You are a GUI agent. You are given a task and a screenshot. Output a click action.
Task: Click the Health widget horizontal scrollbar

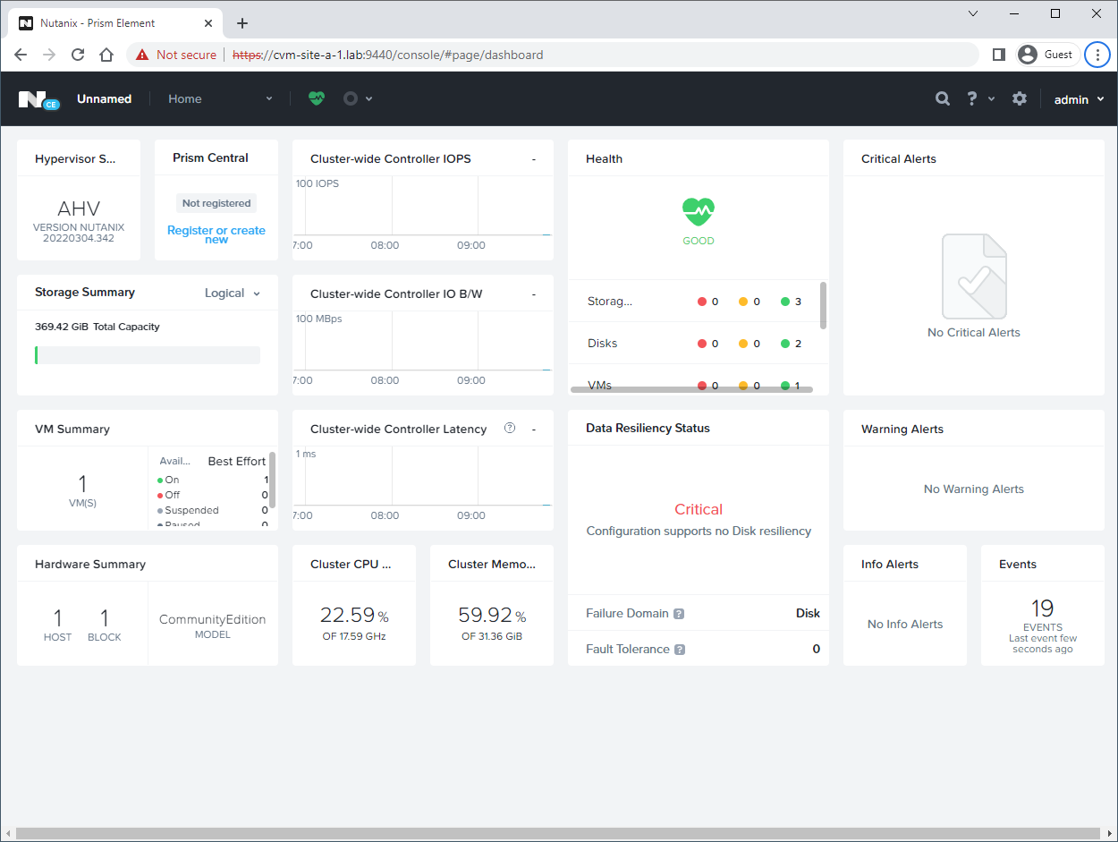click(x=691, y=390)
